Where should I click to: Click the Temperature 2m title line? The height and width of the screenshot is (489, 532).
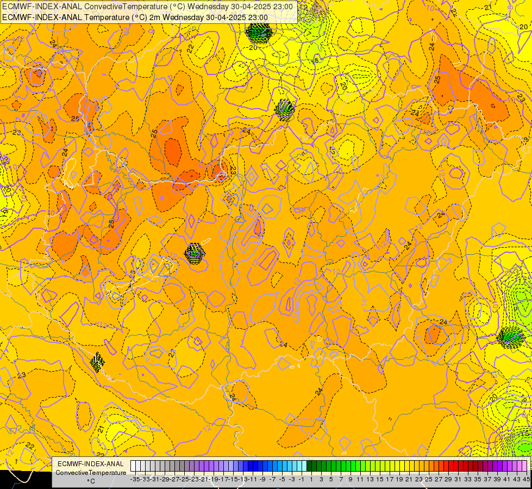pos(135,17)
